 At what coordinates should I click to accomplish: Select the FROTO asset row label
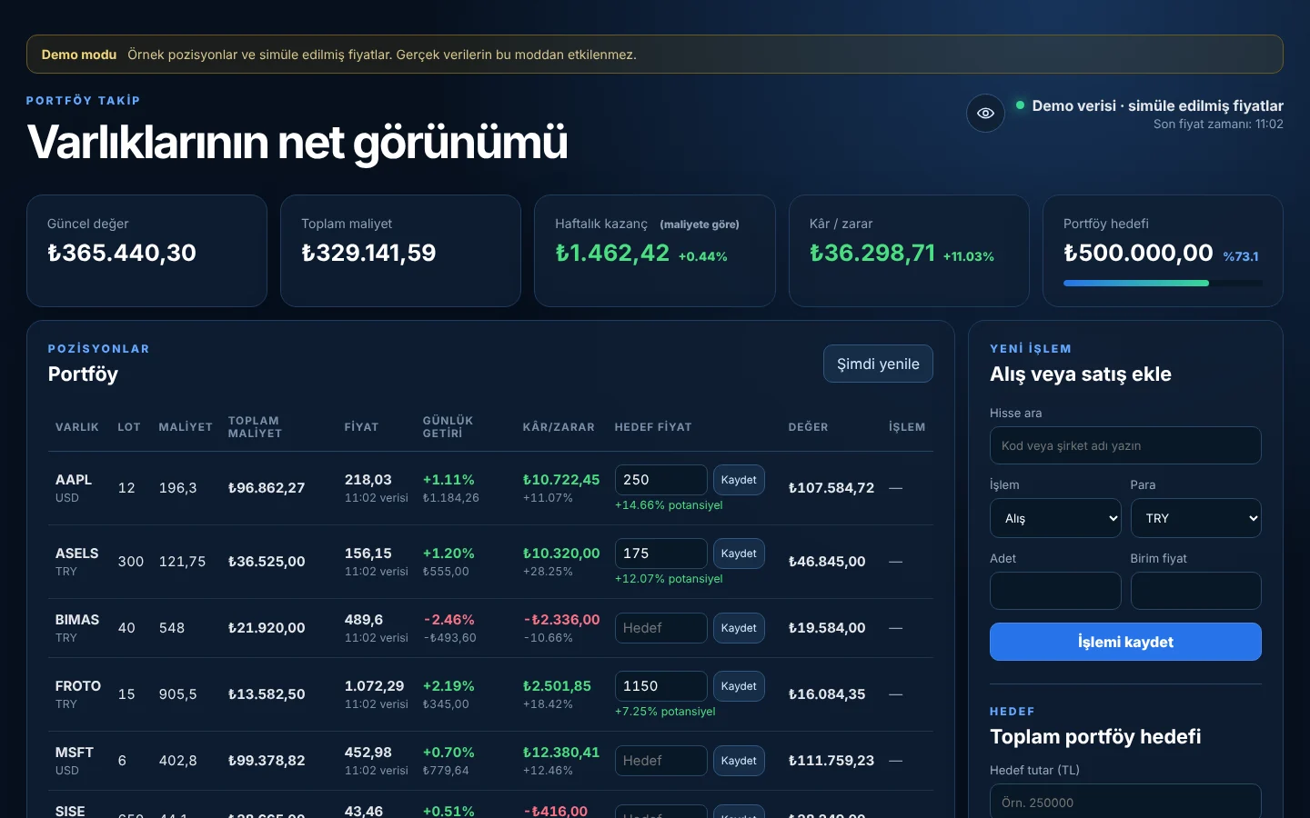coord(78,686)
